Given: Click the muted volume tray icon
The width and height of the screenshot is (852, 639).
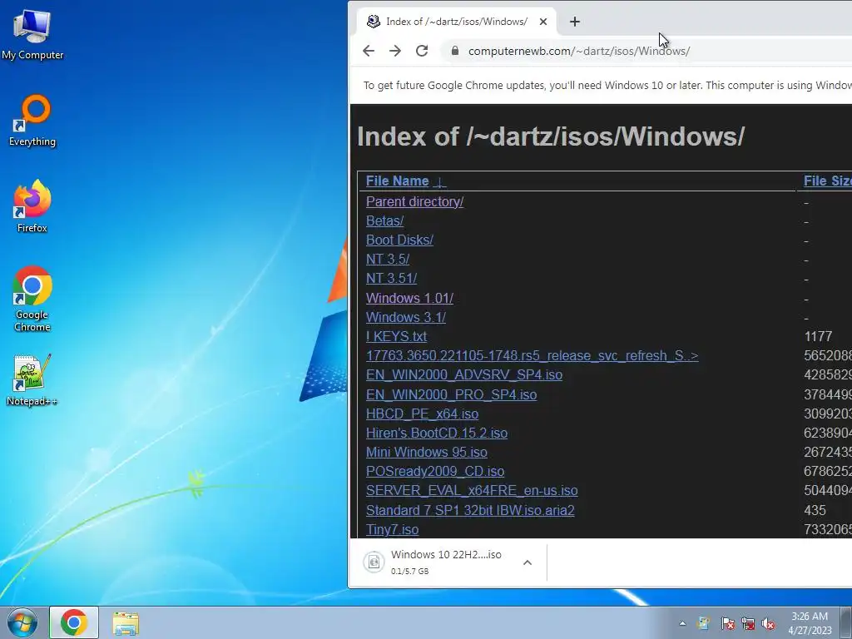Looking at the screenshot, I should tap(768, 623).
